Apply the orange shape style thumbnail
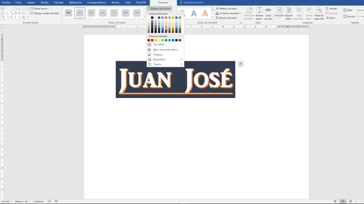 click(x=91, y=13)
